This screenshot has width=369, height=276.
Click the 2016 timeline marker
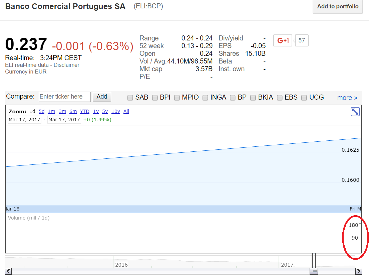121,265
